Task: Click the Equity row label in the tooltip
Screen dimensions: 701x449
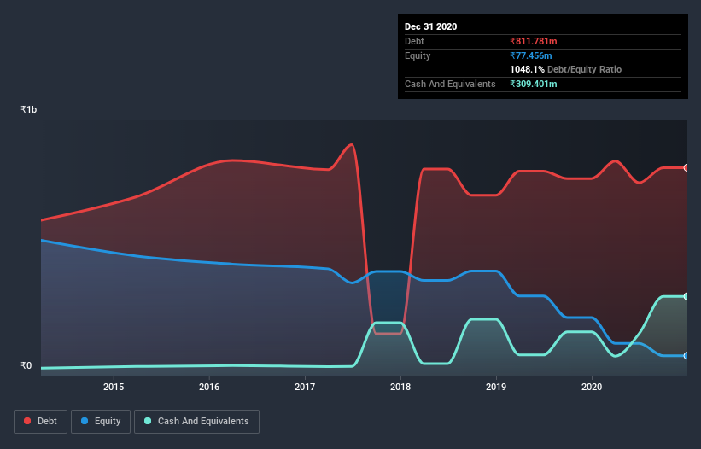Action: tap(418, 55)
